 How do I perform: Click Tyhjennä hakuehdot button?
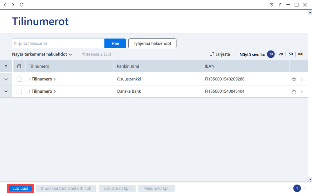click(152, 43)
